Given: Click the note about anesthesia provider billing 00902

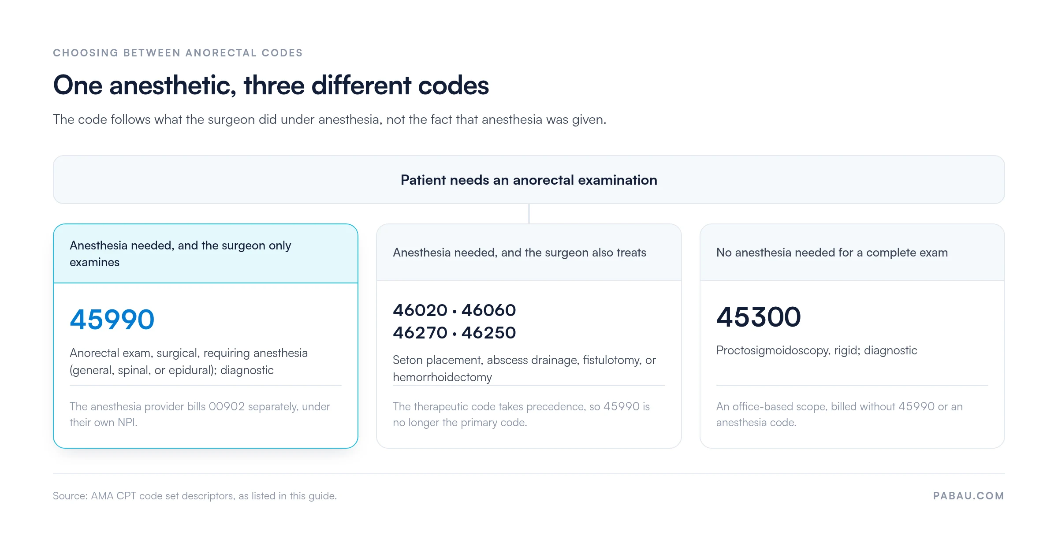Looking at the screenshot, I should pyautogui.click(x=200, y=414).
